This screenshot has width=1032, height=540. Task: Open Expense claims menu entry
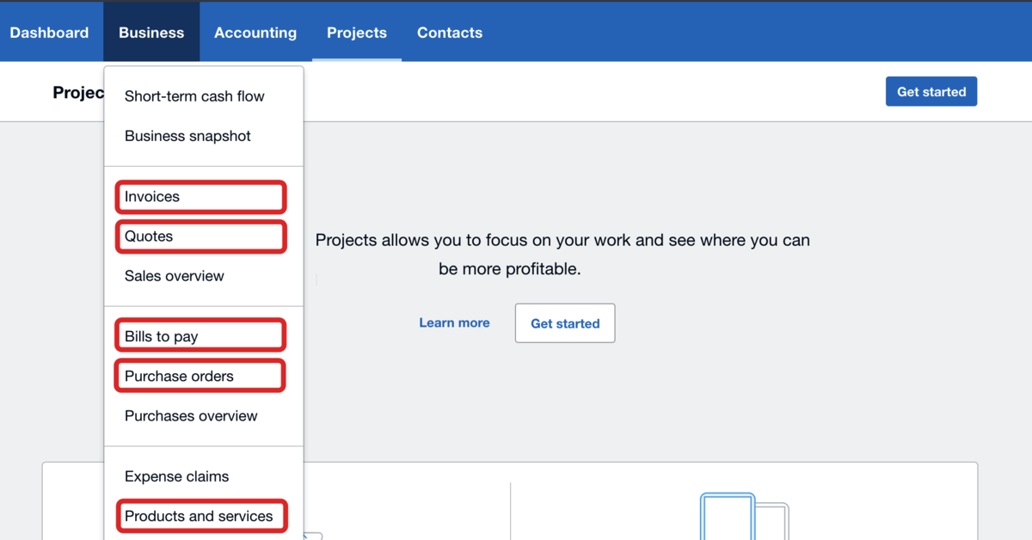click(204, 476)
